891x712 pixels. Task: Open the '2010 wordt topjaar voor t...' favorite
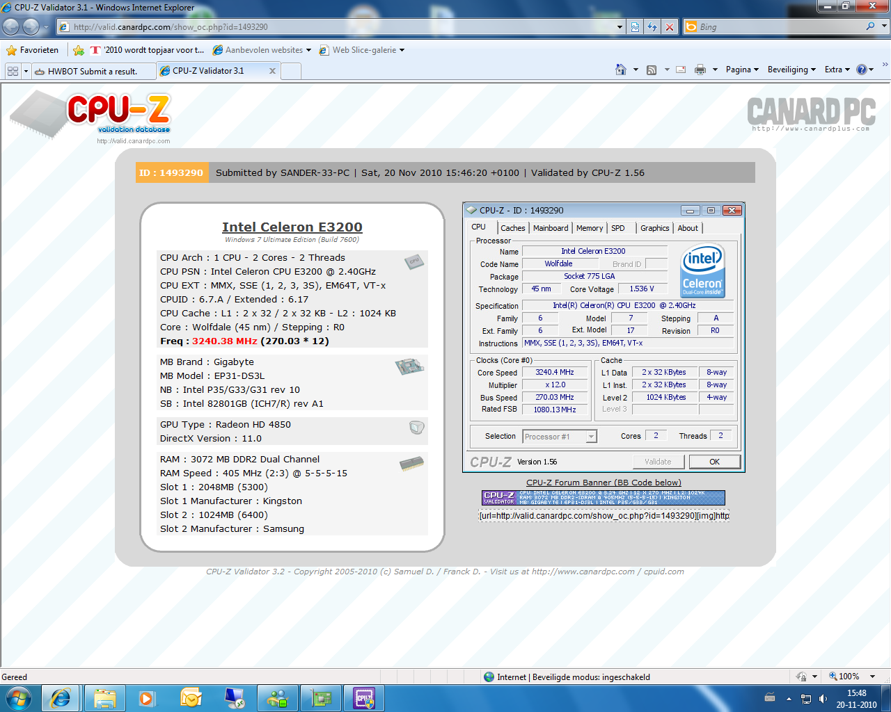pos(147,50)
